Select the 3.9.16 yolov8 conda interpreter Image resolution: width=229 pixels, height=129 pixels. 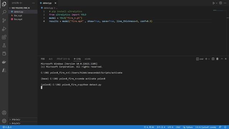tap(206, 127)
